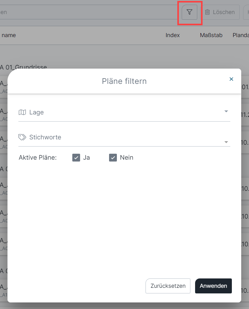
Task: Click the Index column header
Action: click(173, 35)
